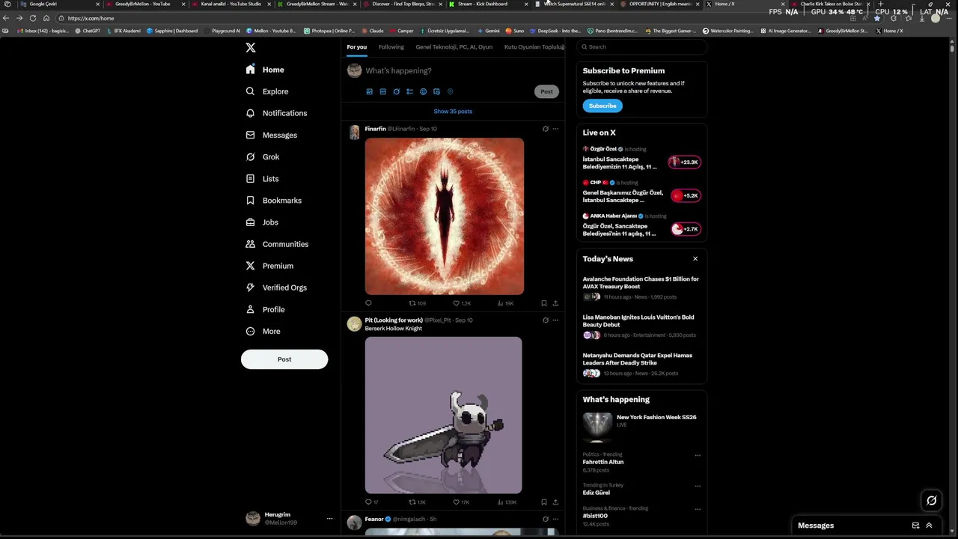This screenshot has width=958, height=539.
Task: Repost the Berserk Hollow Knight post
Action: [x=417, y=502]
